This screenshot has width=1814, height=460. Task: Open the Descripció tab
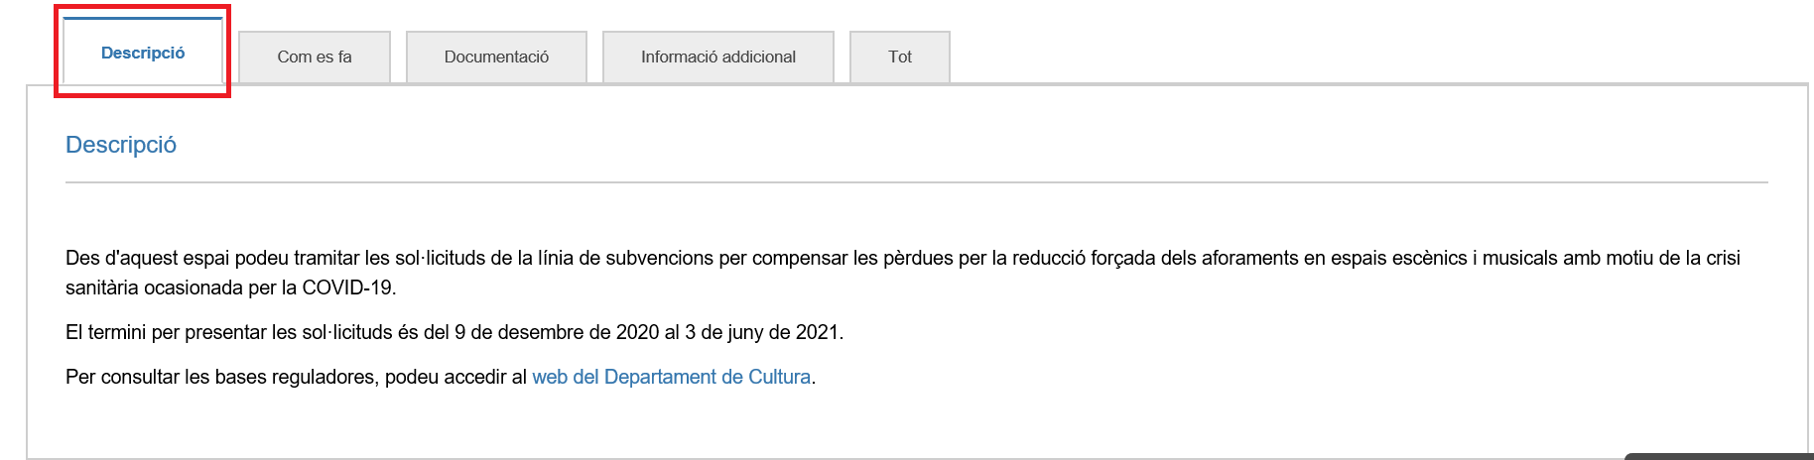coord(143,54)
